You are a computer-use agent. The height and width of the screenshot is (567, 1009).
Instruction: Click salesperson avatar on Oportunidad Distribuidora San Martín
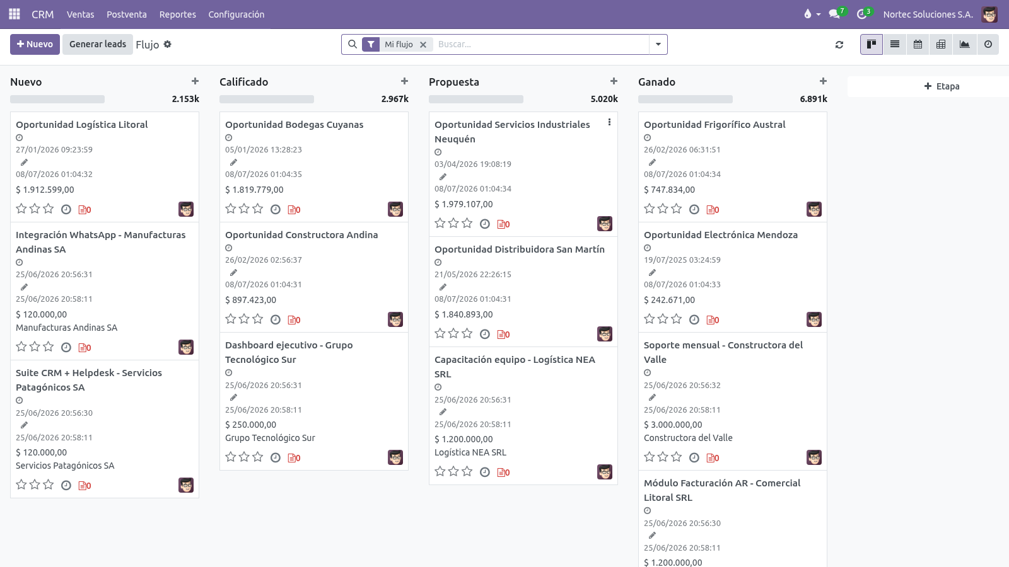pos(605,334)
